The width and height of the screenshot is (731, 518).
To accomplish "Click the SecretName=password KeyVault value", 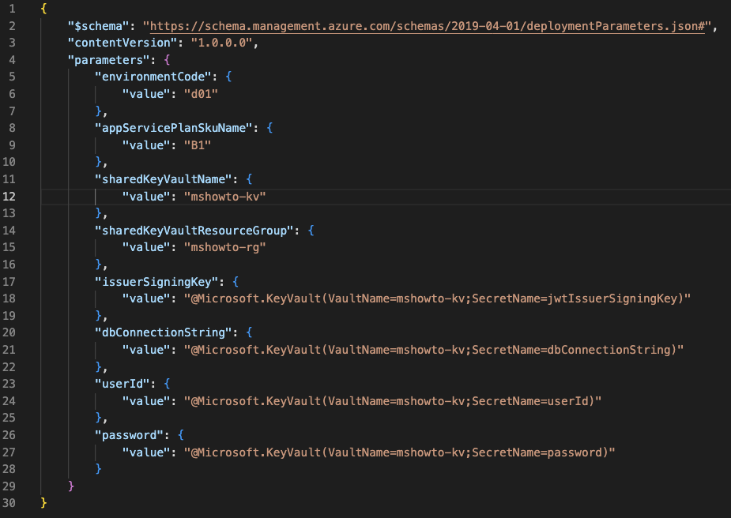I will coord(400,452).
